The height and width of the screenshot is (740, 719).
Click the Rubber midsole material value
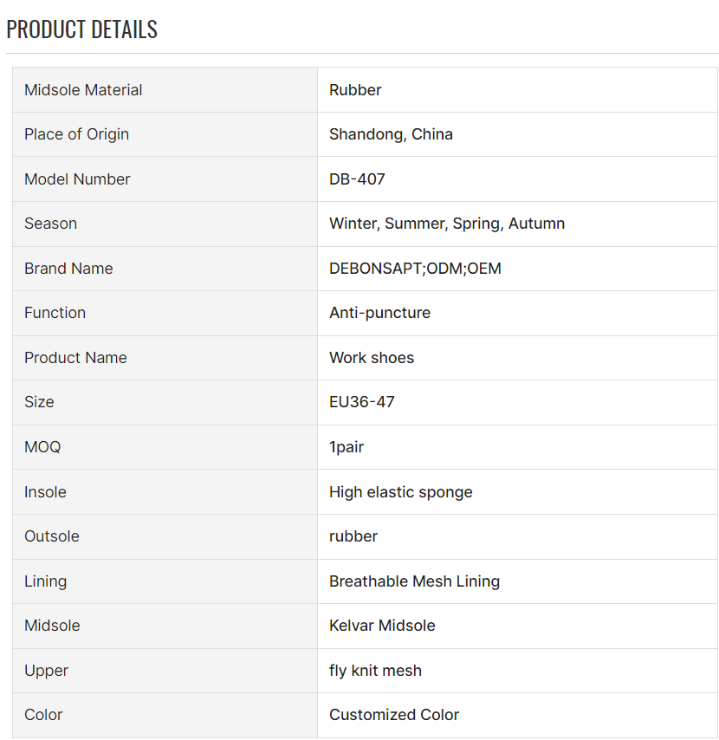coord(355,89)
